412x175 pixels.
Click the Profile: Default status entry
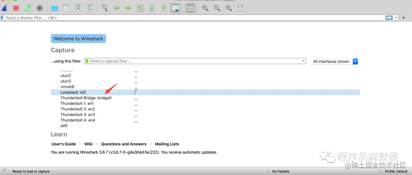tap(396, 171)
